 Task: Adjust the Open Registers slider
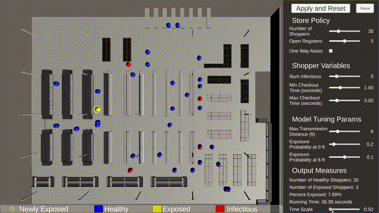pos(345,41)
